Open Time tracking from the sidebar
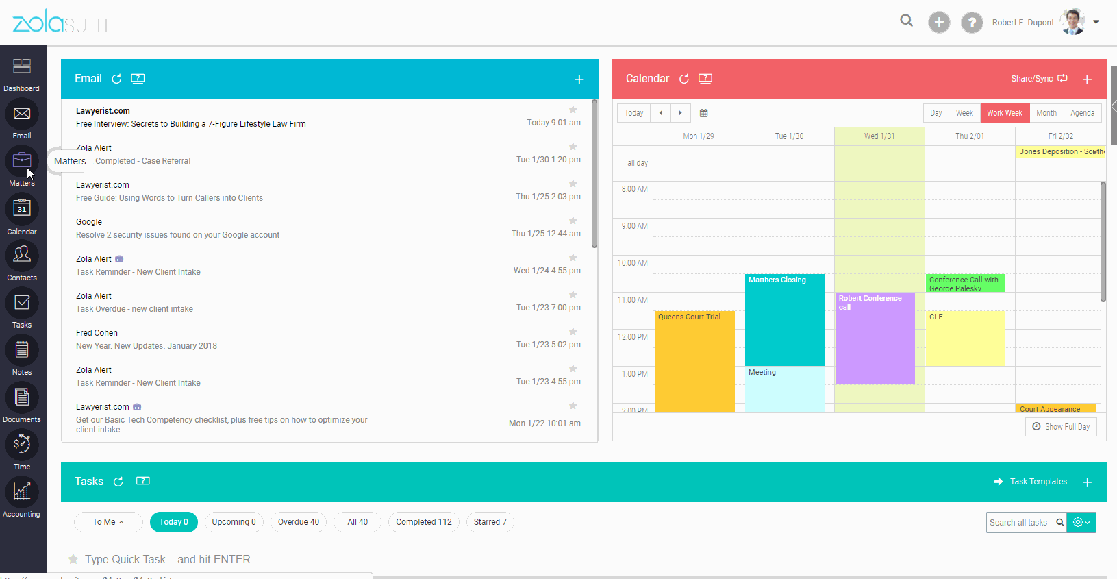This screenshot has height=579, width=1117. tap(22, 444)
